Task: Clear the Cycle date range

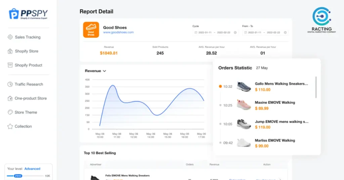Action: (235, 32)
